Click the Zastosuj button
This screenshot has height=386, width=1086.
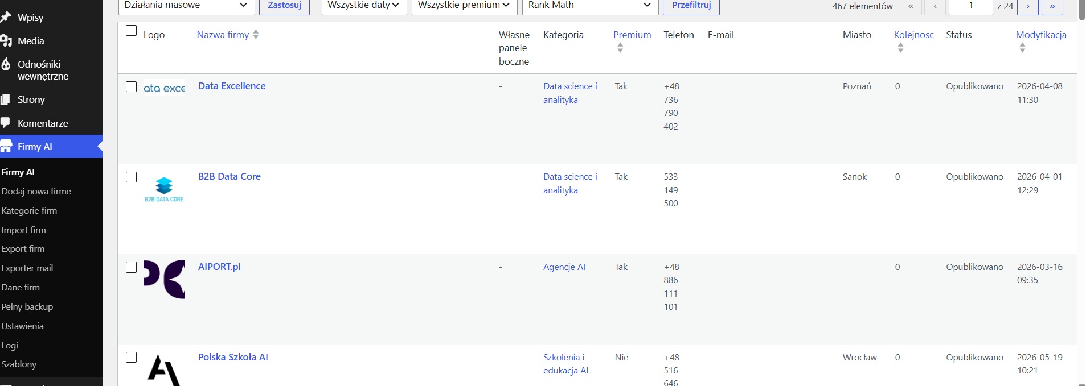(x=284, y=6)
